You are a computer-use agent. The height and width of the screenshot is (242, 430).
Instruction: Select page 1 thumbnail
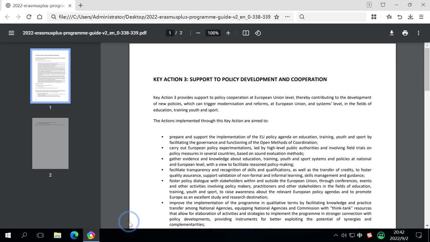50,76
